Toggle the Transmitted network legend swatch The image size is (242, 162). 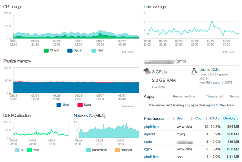[88, 150]
